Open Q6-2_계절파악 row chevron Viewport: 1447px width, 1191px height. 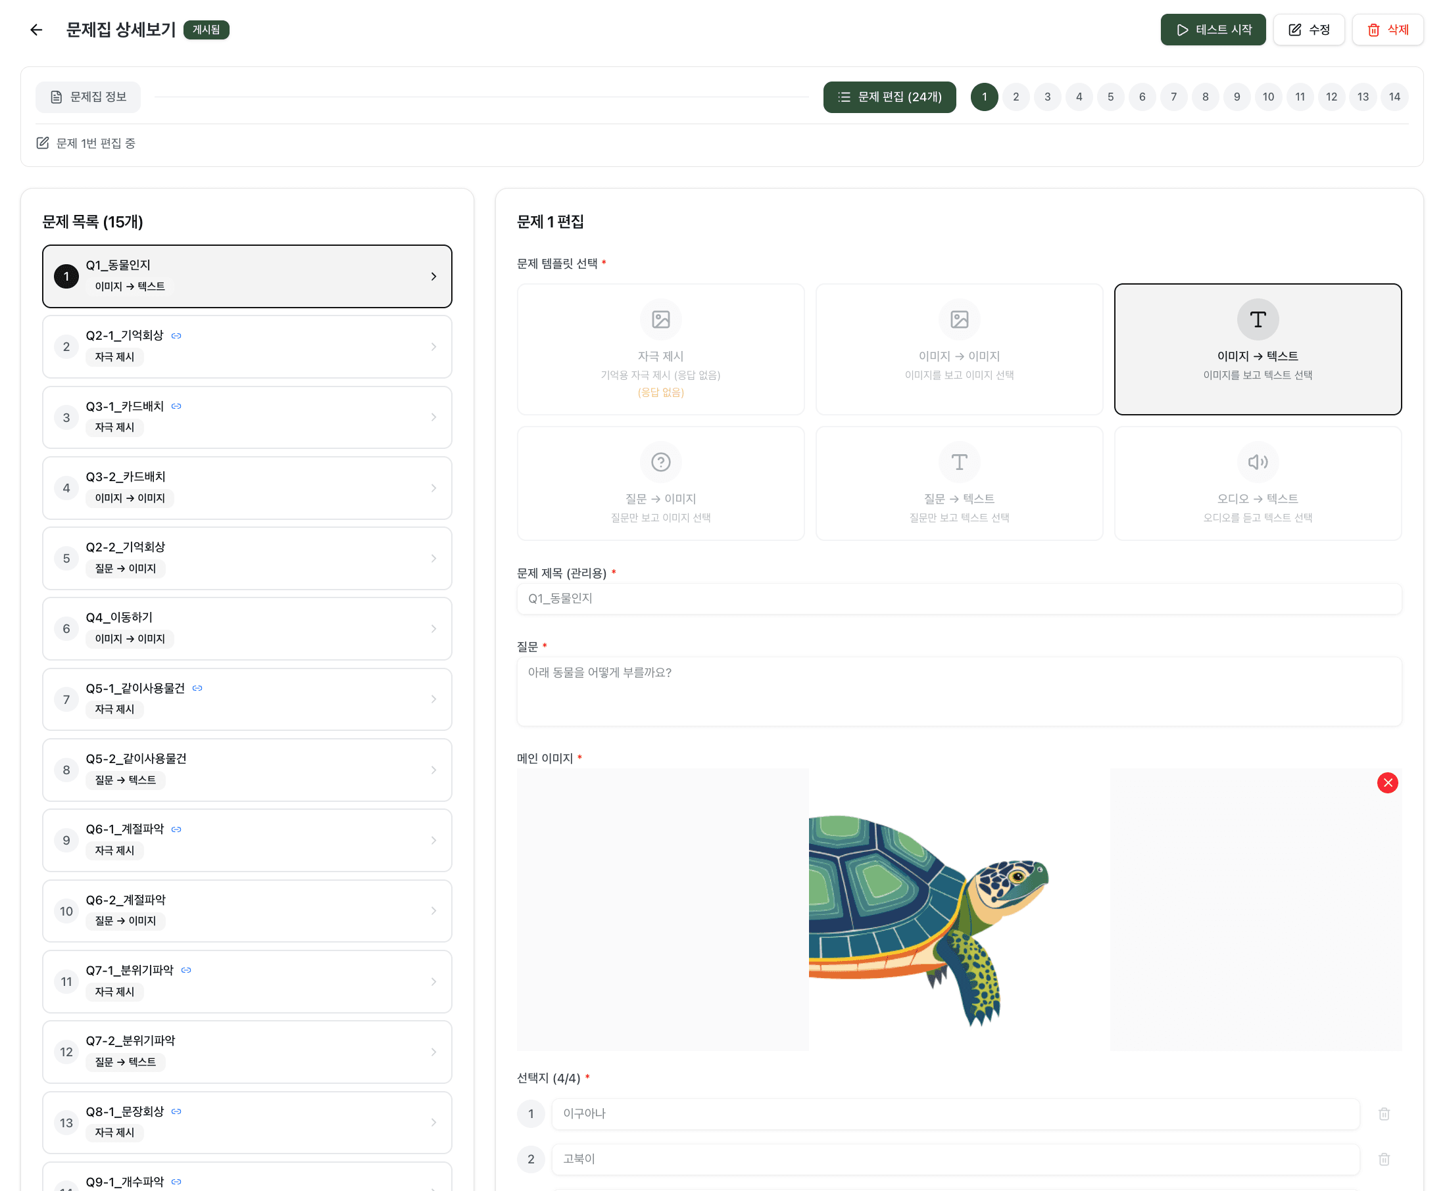tap(433, 910)
